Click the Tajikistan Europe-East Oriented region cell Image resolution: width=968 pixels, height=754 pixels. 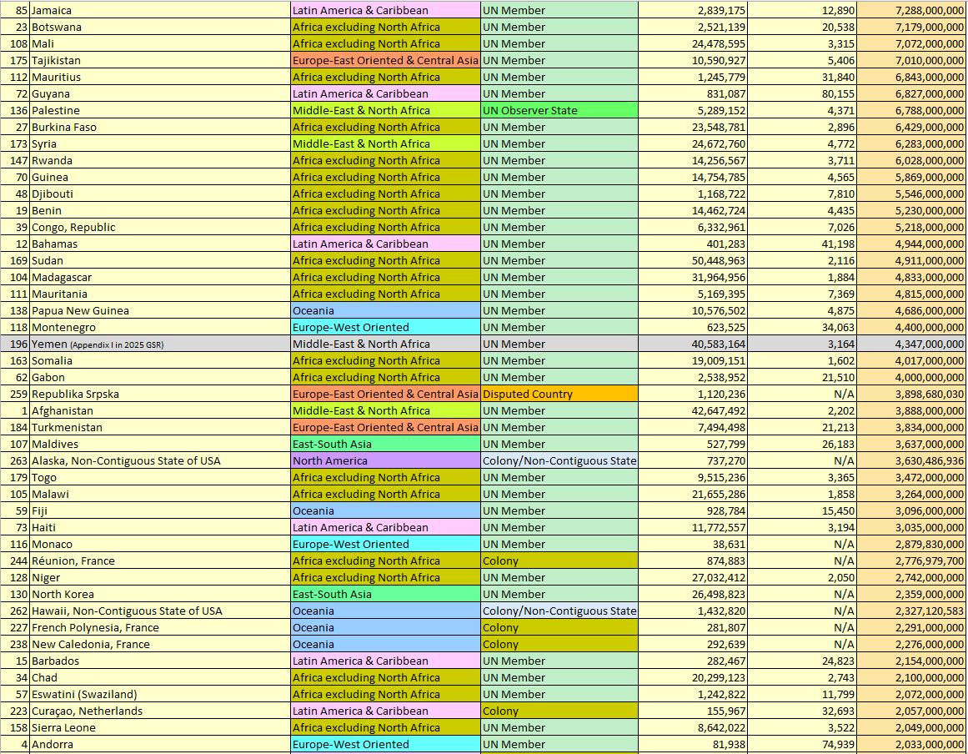385,61
